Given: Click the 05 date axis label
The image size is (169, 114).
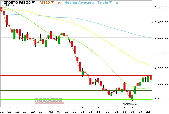Looking at the screenshot, I should click(9, 111).
